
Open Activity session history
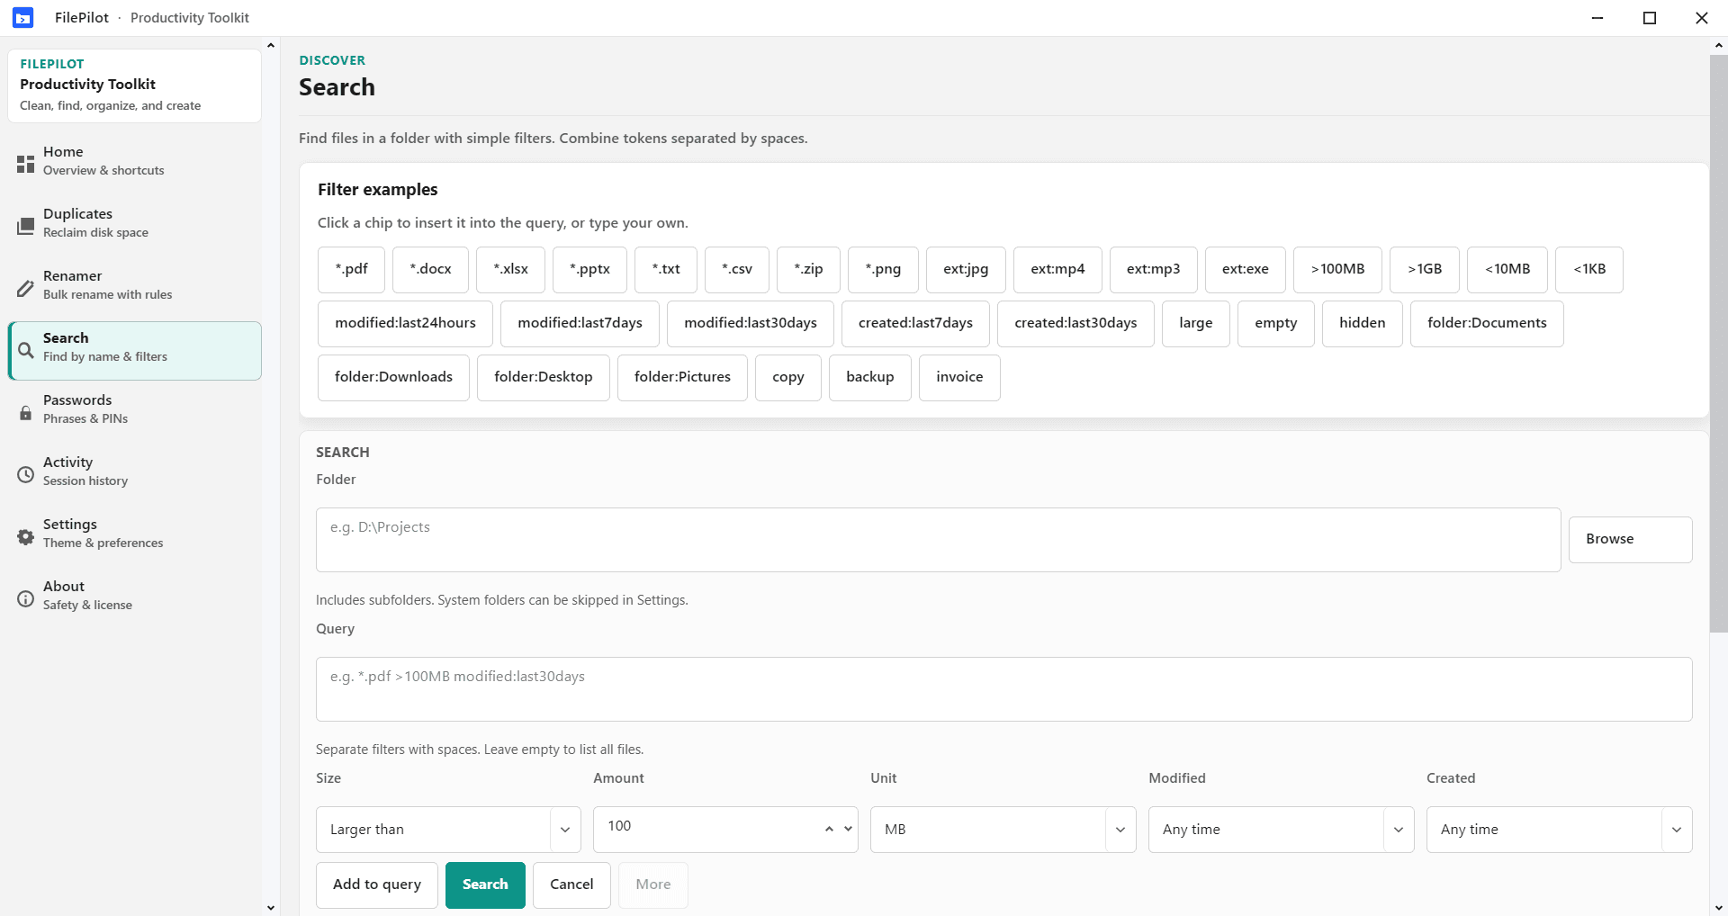click(x=135, y=474)
